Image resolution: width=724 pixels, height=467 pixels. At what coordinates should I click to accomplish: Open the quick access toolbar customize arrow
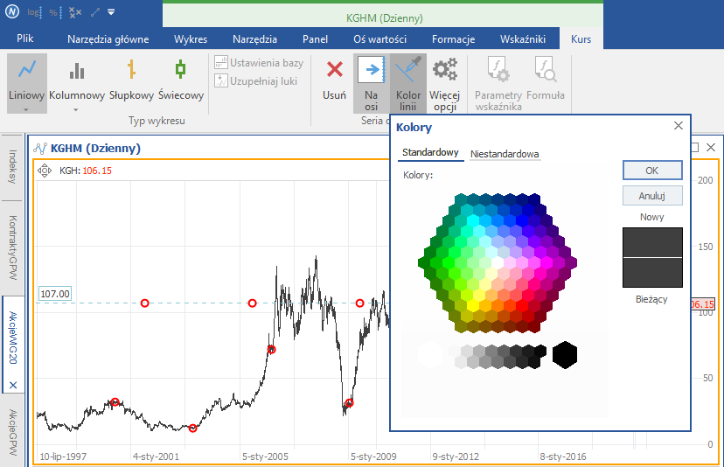pyautogui.click(x=111, y=12)
